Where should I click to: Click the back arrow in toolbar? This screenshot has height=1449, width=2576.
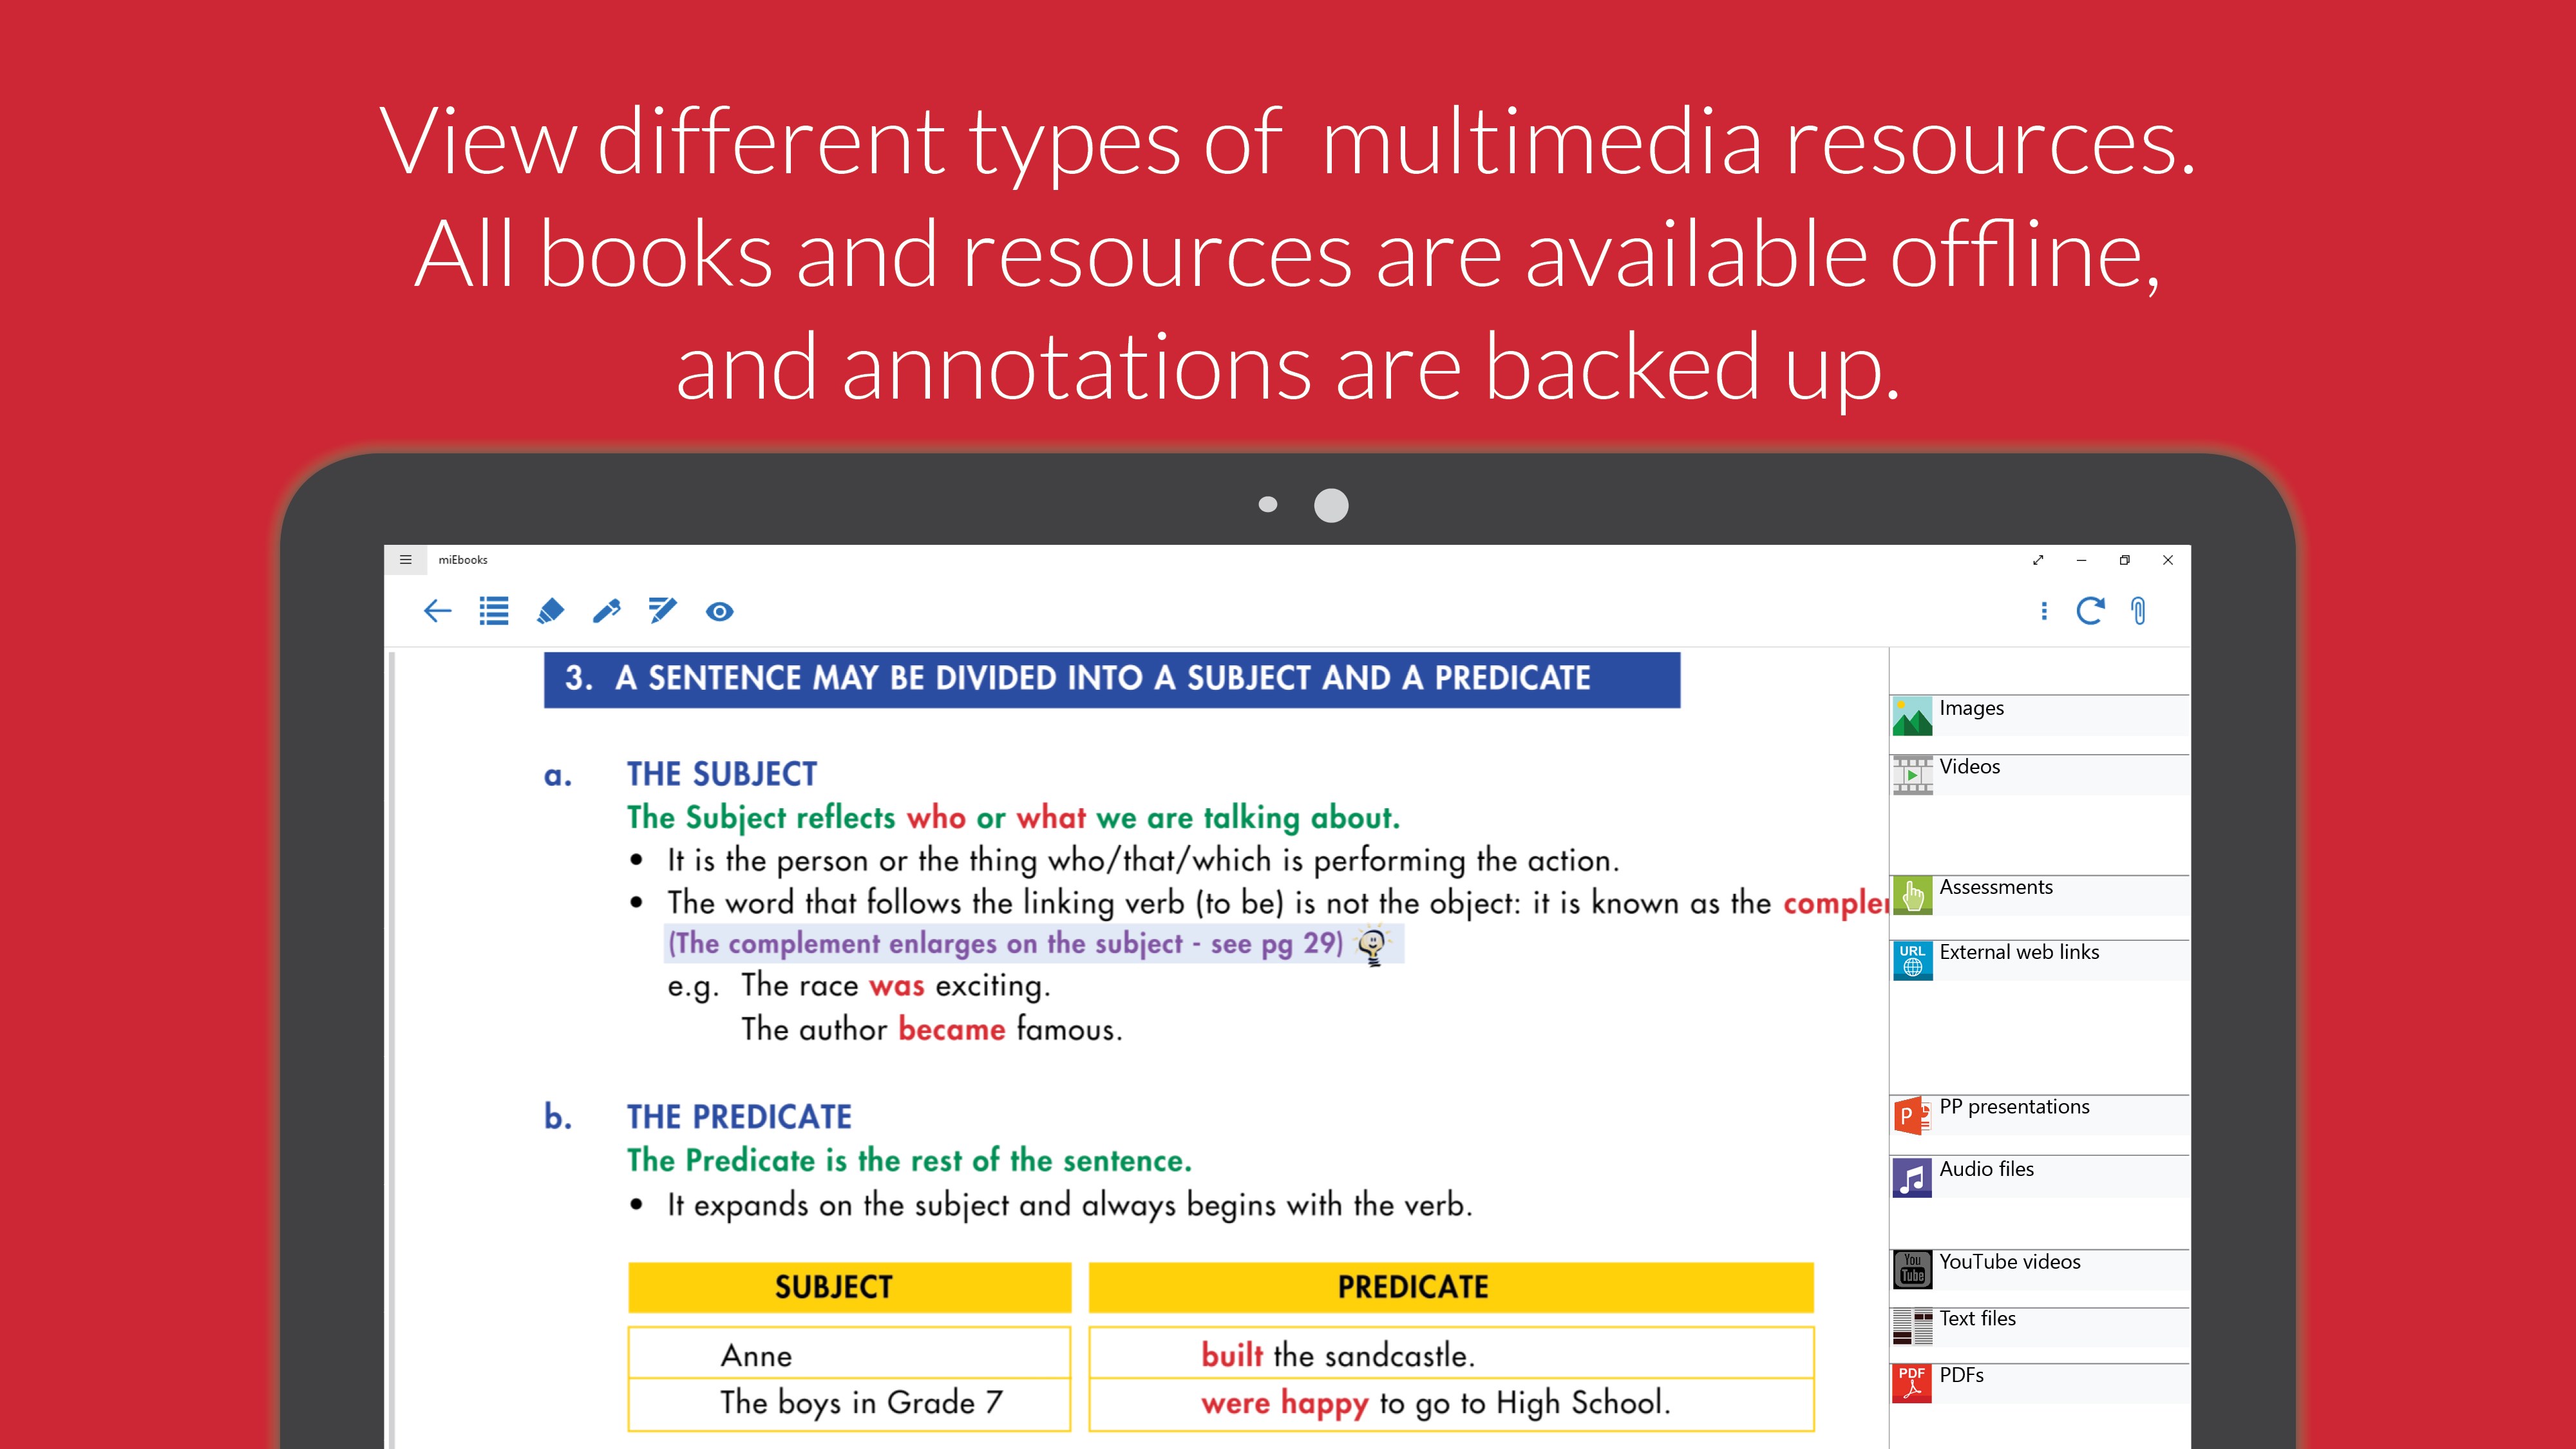437,611
